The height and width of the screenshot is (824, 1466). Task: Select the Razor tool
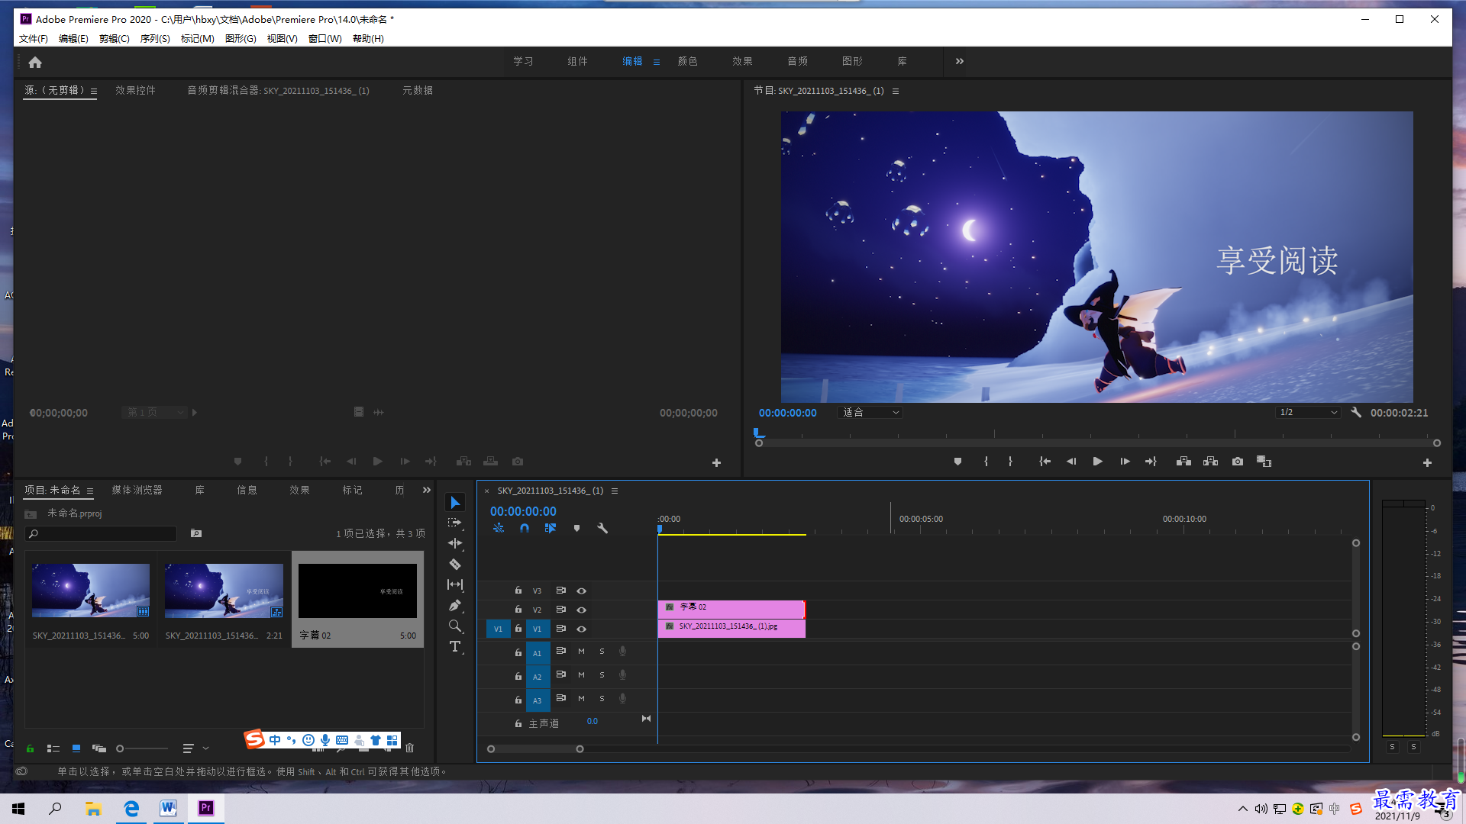(x=455, y=565)
